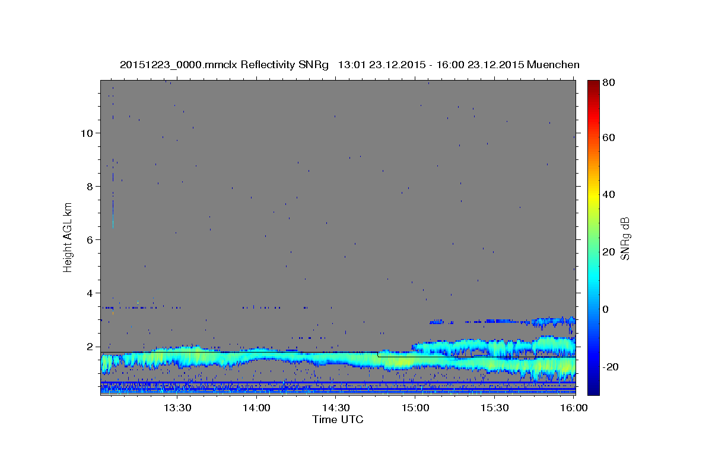Click the colorbar value '0'
This screenshot has width=712, height=474.
(x=605, y=309)
